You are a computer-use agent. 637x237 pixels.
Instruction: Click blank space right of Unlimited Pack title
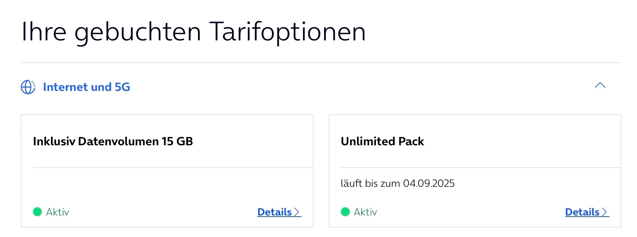pyautogui.click(x=521, y=142)
